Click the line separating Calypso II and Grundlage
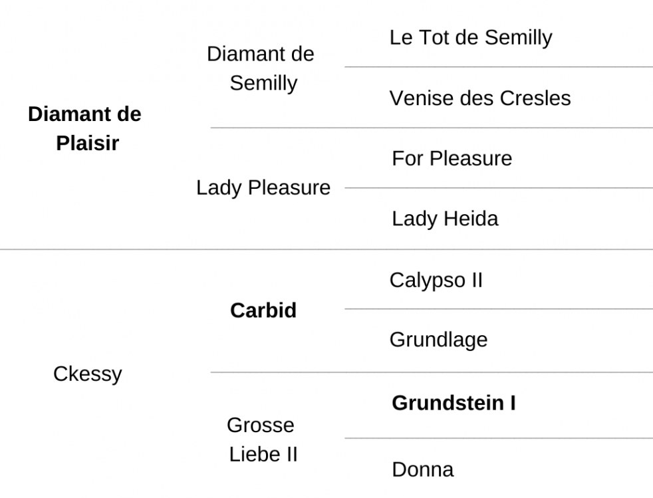 point(499,309)
